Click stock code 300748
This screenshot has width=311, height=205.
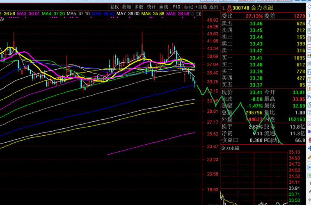(241, 8)
